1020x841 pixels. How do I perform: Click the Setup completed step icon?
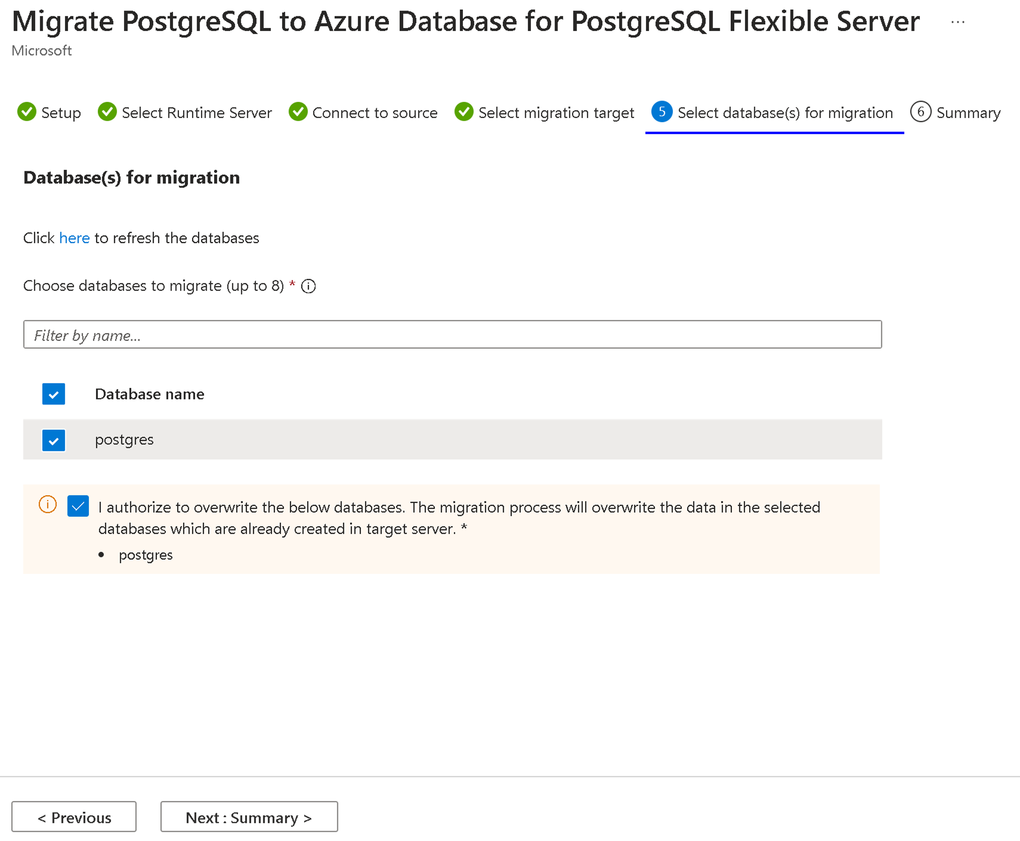click(x=25, y=113)
